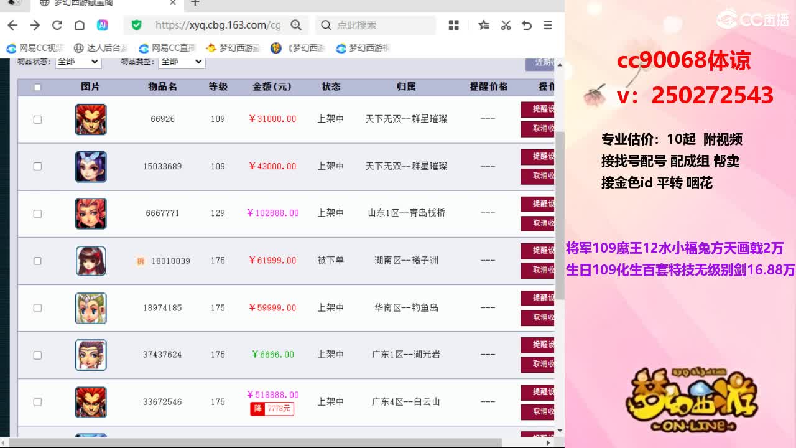796x448 pixels.
Task: Check the box for item 37437624
Action: pyautogui.click(x=37, y=355)
